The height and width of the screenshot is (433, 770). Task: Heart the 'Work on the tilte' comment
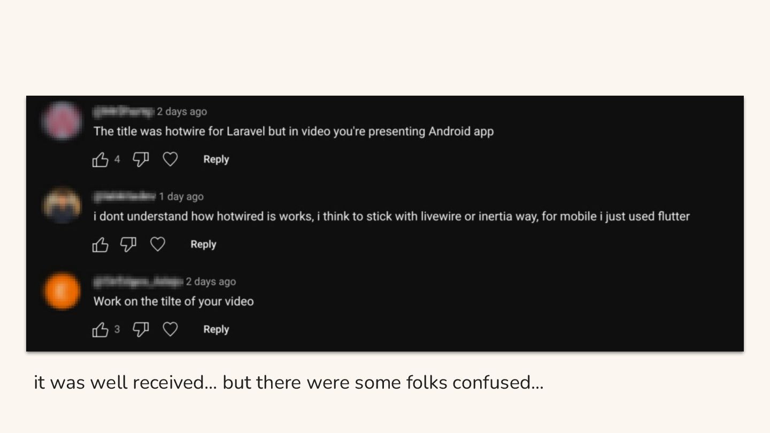(170, 330)
